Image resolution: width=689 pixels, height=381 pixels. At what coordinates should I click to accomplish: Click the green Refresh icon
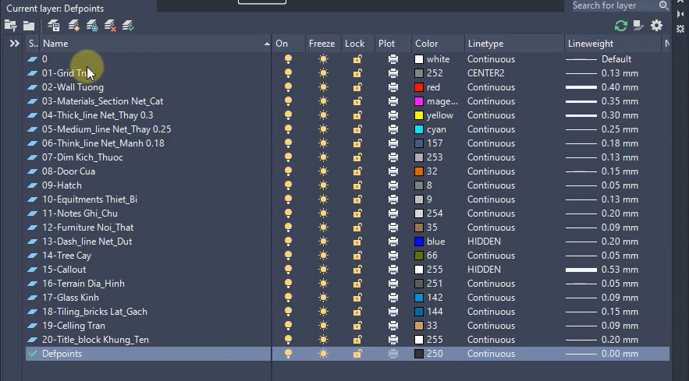coord(621,26)
